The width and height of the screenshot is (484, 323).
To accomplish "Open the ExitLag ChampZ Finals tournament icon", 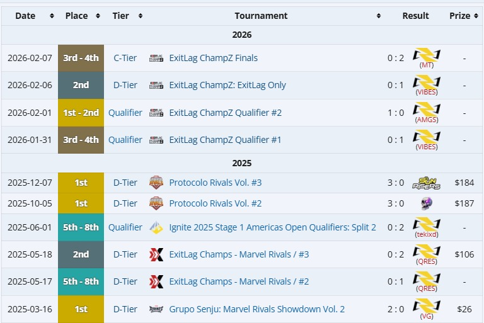I will coord(156,58).
